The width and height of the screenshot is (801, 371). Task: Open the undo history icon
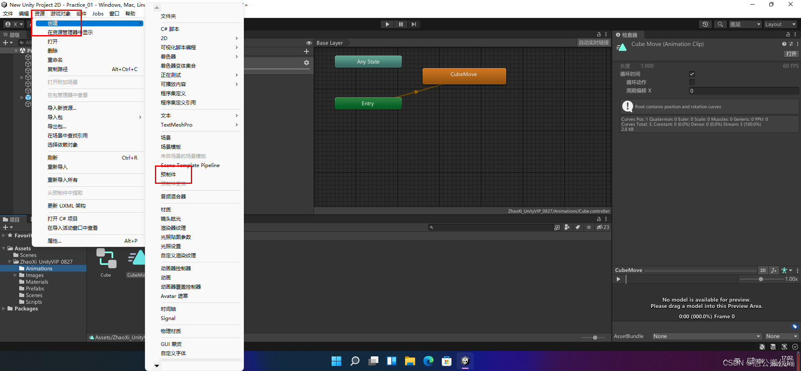click(x=705, y=24)
